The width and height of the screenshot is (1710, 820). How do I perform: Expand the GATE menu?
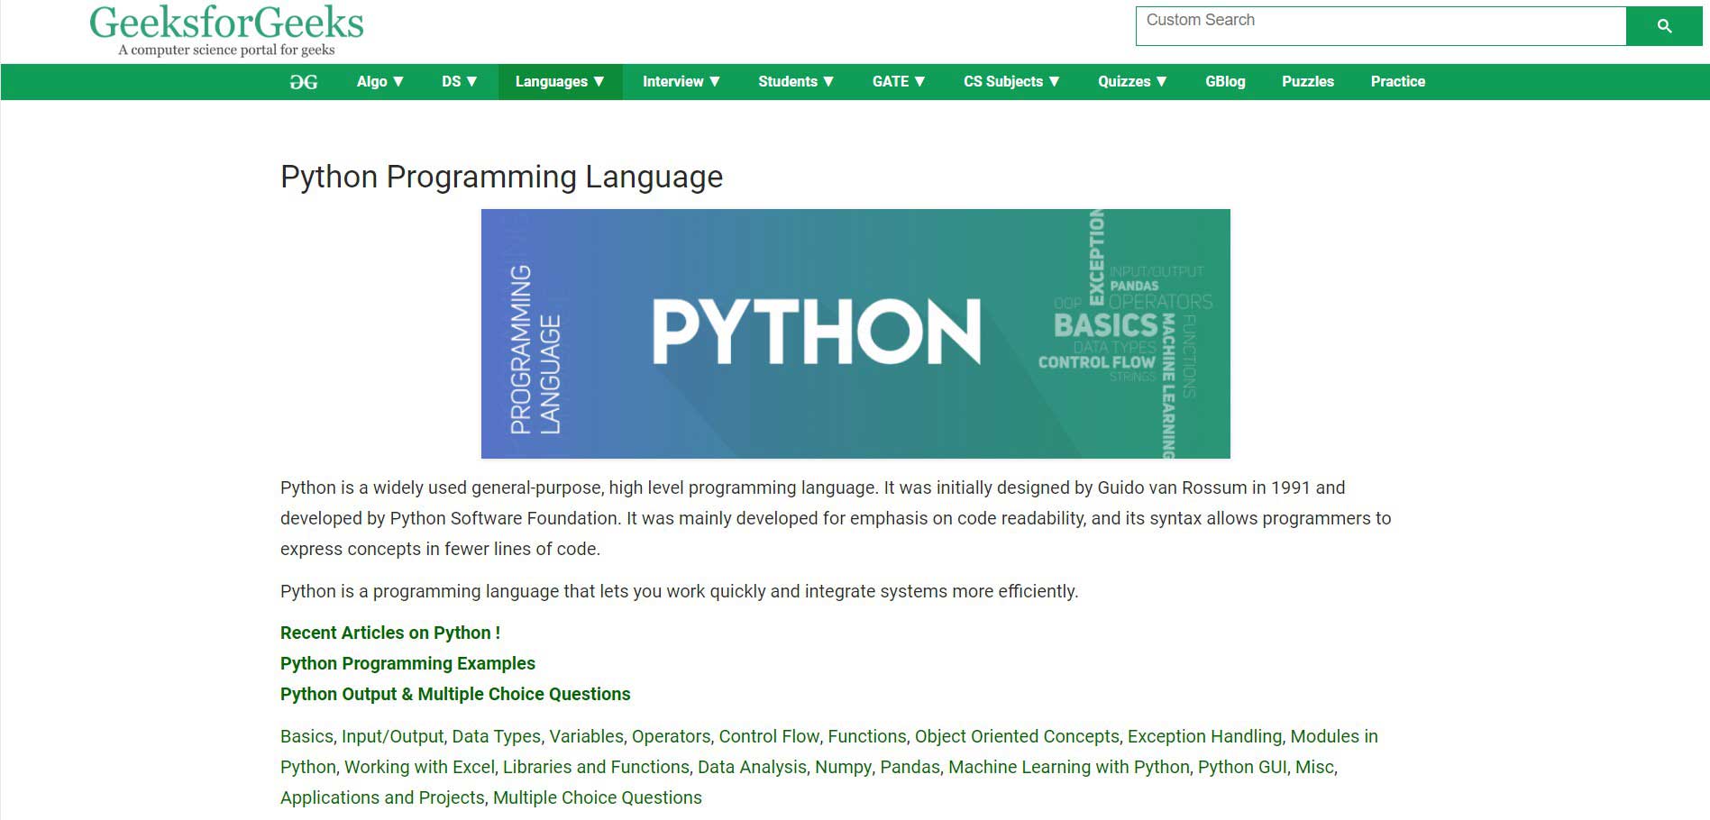point(899,82)
